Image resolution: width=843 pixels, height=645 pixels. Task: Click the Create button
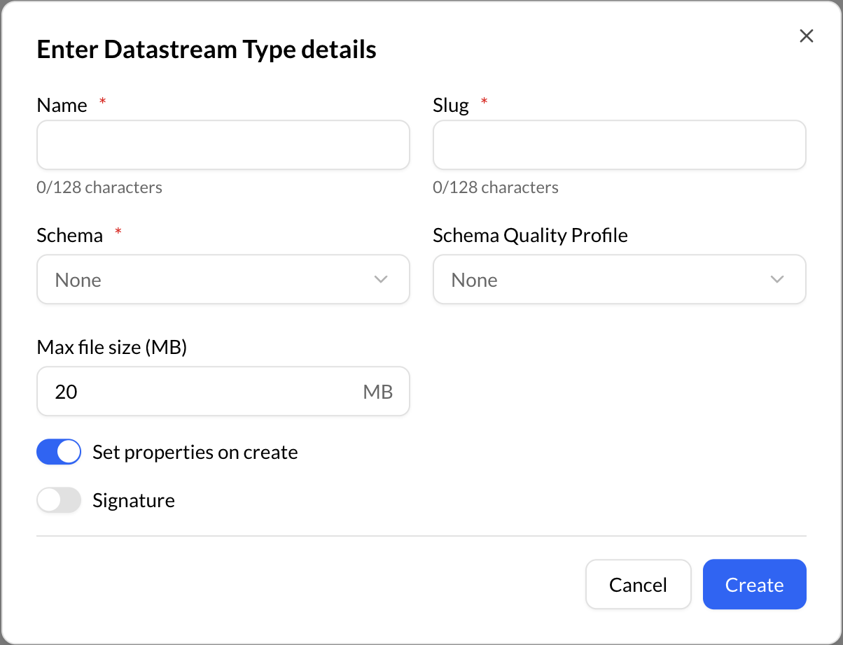tap(754, 584)
